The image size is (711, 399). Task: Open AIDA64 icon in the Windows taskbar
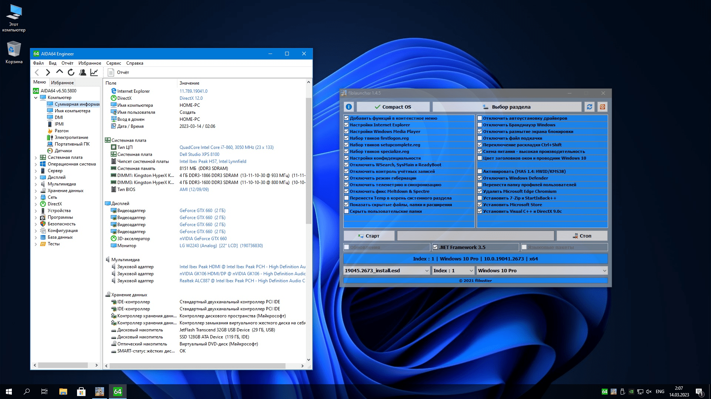[x=117, y=392]
